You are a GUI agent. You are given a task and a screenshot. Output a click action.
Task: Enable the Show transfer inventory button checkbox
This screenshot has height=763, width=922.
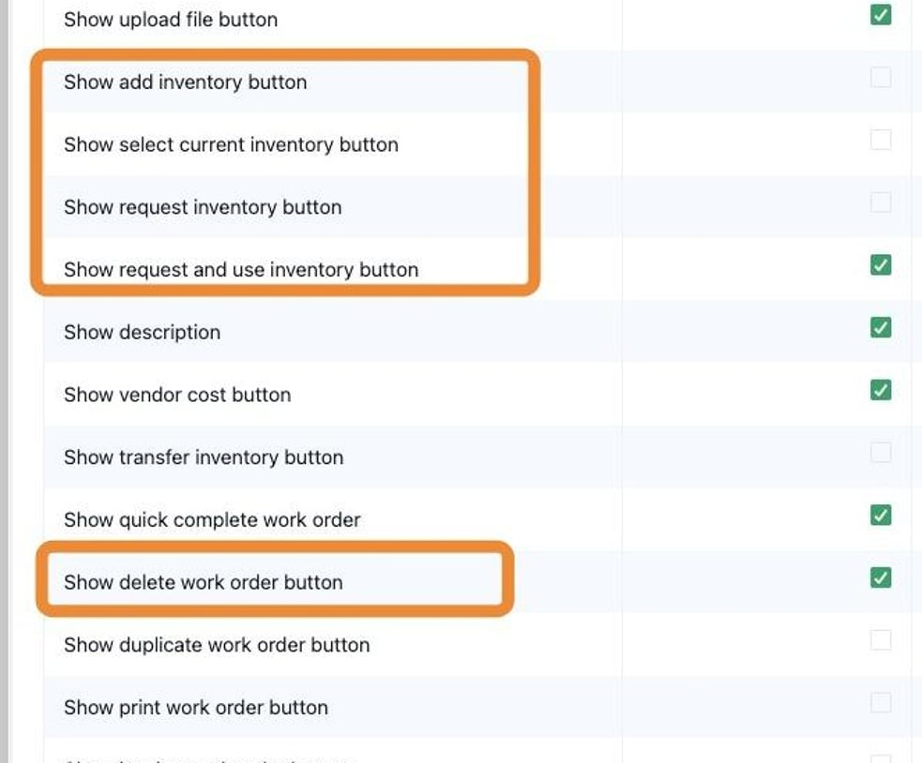880,453
